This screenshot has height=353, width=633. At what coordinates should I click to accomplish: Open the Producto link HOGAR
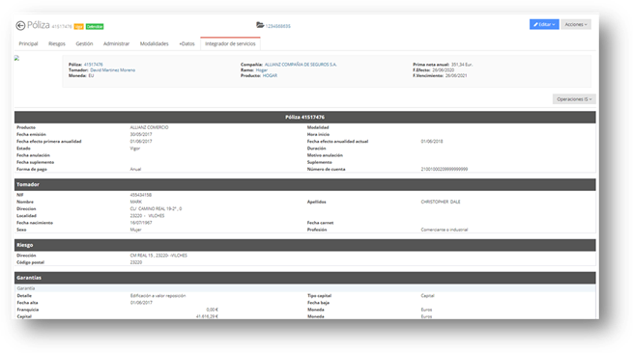pyautogui.click(x=270, y=76)
